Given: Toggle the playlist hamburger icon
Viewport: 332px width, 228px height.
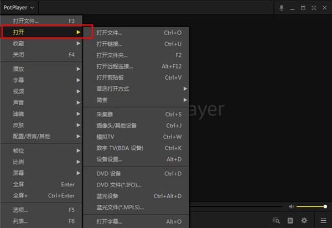Looking at the screenshot, I should tap(323, 220).
